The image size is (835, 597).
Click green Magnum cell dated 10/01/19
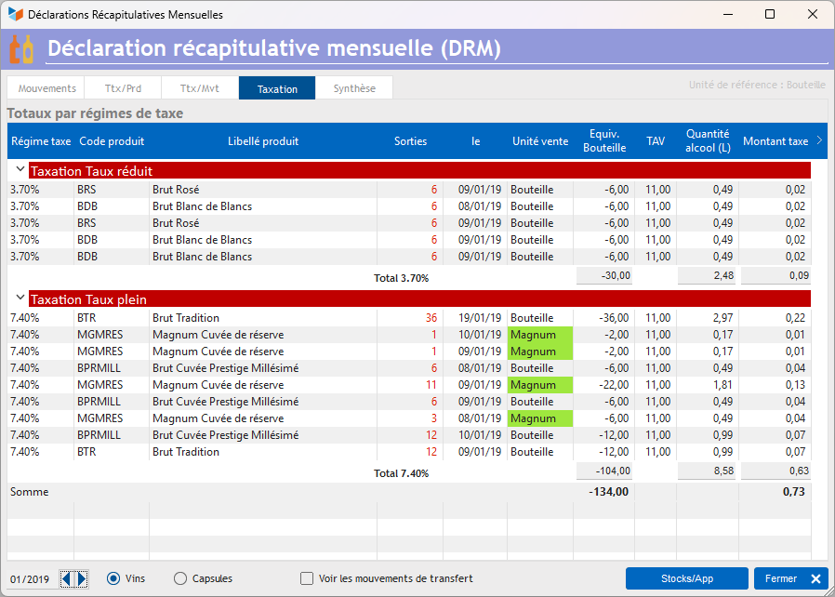pyautogui.click(x=540, y=335)
